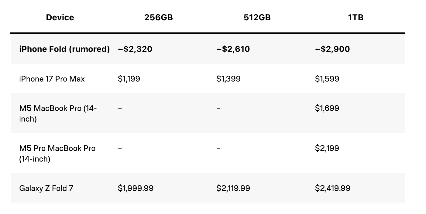Click the iPhone Fold (rumored) row label
426x214 pixels.
pos(64,49)
